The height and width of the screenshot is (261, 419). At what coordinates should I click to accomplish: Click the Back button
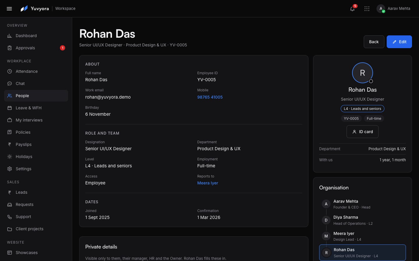coord(374,42)
